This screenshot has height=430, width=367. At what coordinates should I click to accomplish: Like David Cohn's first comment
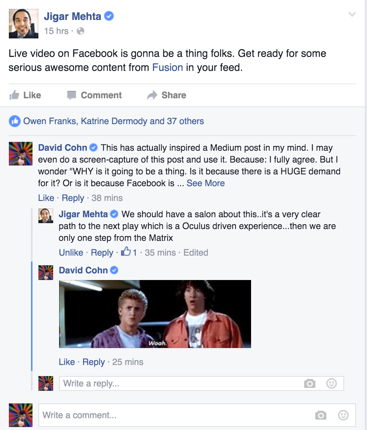[46, 198]
